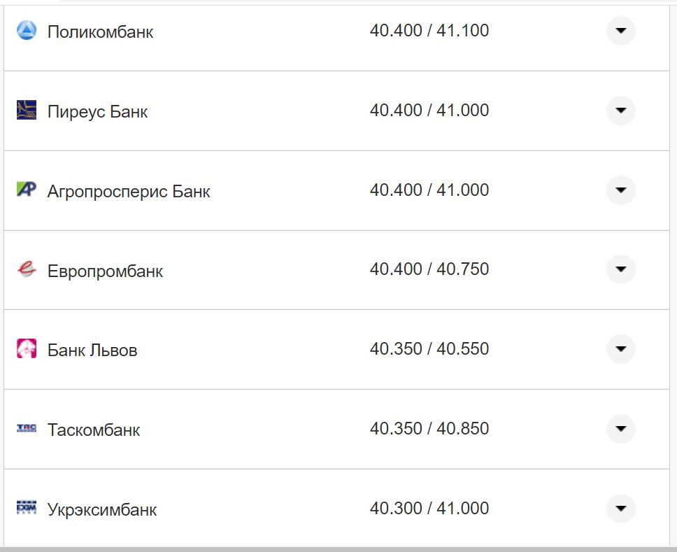Image resolution: width=677 pixels, height=552 pixels.
Task: Click the Поликомбанк logo icon
Action: [24, 30]
